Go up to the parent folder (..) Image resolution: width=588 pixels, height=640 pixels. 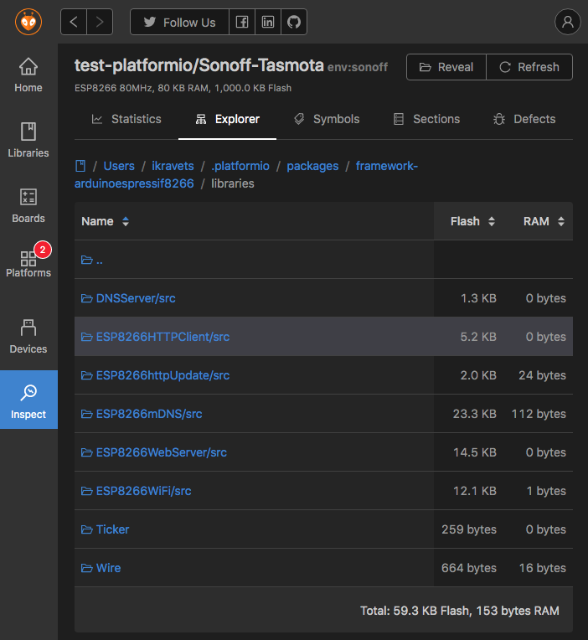tap(92, 260)
